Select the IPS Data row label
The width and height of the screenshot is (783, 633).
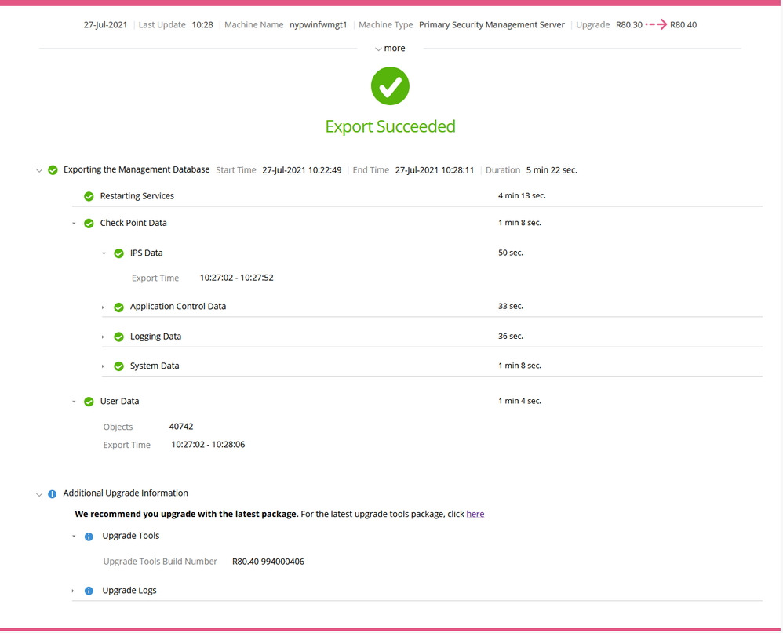click(x=146, y=253)
